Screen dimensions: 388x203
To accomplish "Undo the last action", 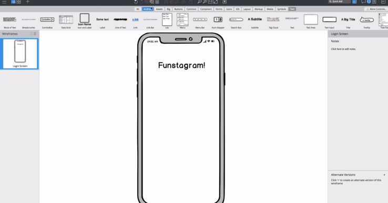I will click(x=136, y=2).
